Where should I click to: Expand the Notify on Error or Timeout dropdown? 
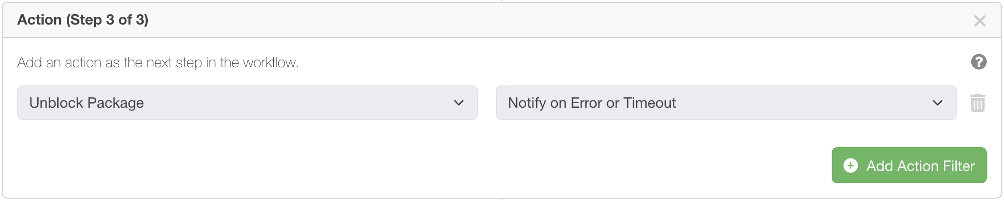click(726, 103)
